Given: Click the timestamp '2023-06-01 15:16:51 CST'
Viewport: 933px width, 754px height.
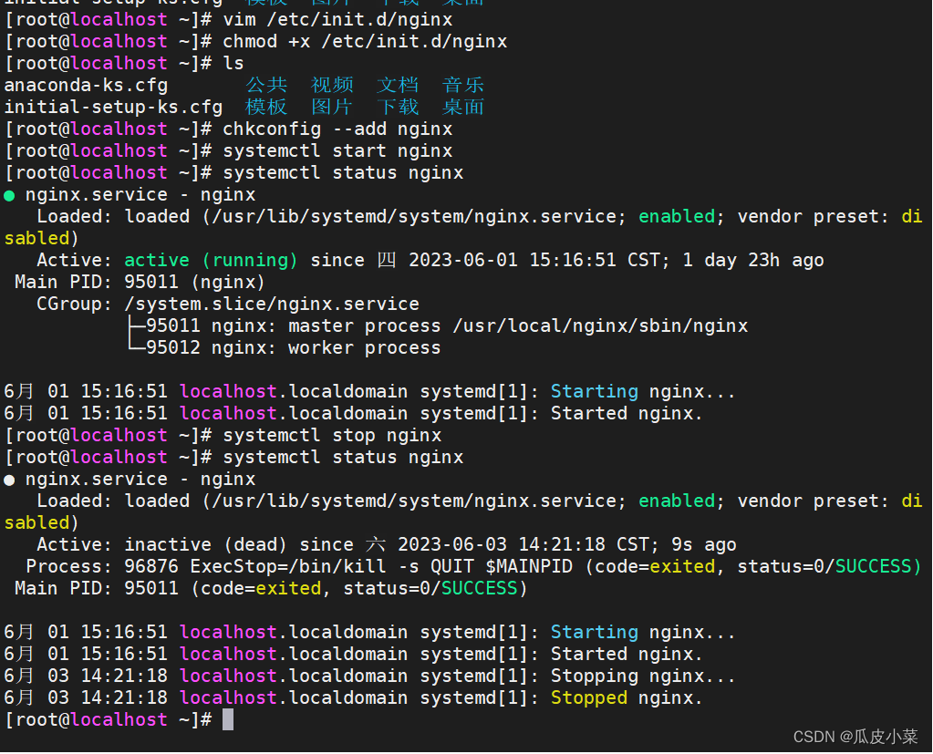Looking at the screenshot, I should 540,261.
